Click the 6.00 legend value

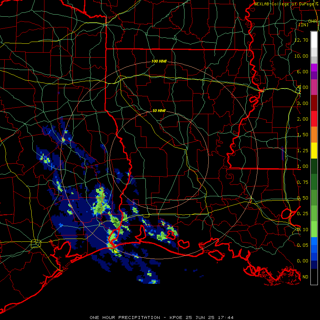[303, 71]
